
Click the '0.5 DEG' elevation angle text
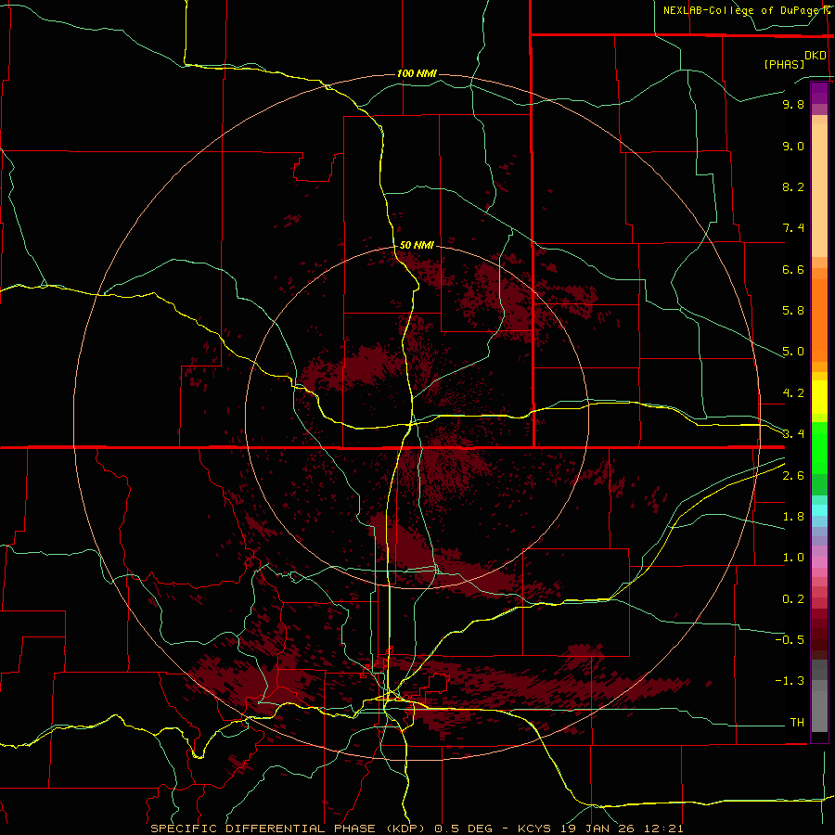click(x=465, y=829)
